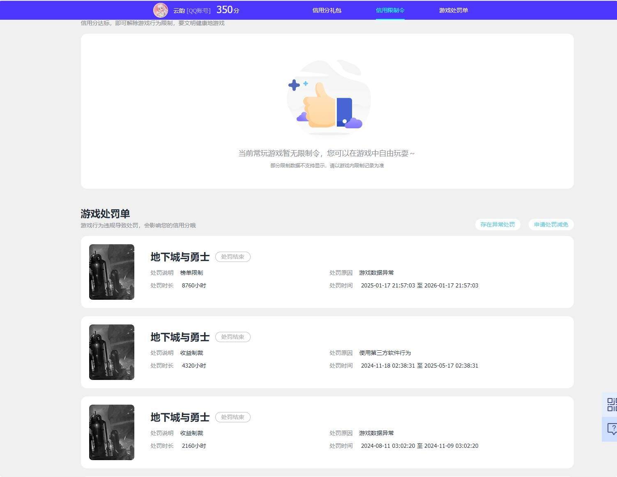Click 处罚结束 badge on 4320小时 card
The height and width of the screenshot is (477, 617).
pyautogui.click(x=233, y=337)
